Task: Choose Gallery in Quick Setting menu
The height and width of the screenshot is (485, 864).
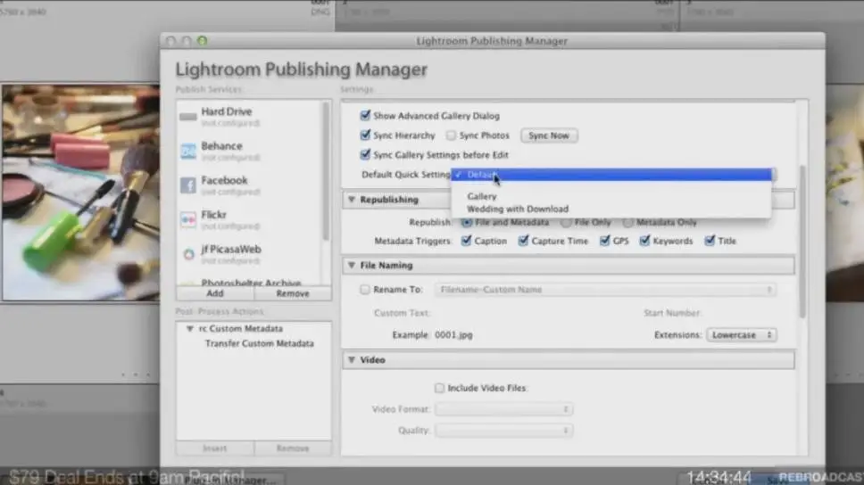Action: [x=611, y=196]
